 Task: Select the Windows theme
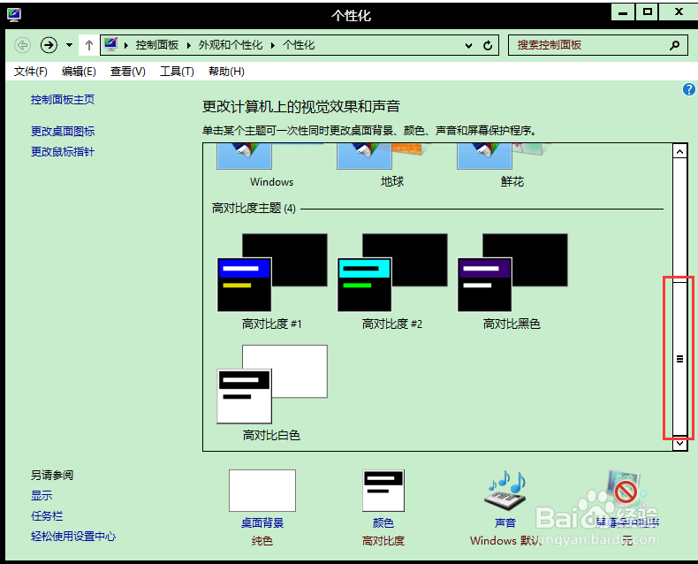(x=271, y=165)
